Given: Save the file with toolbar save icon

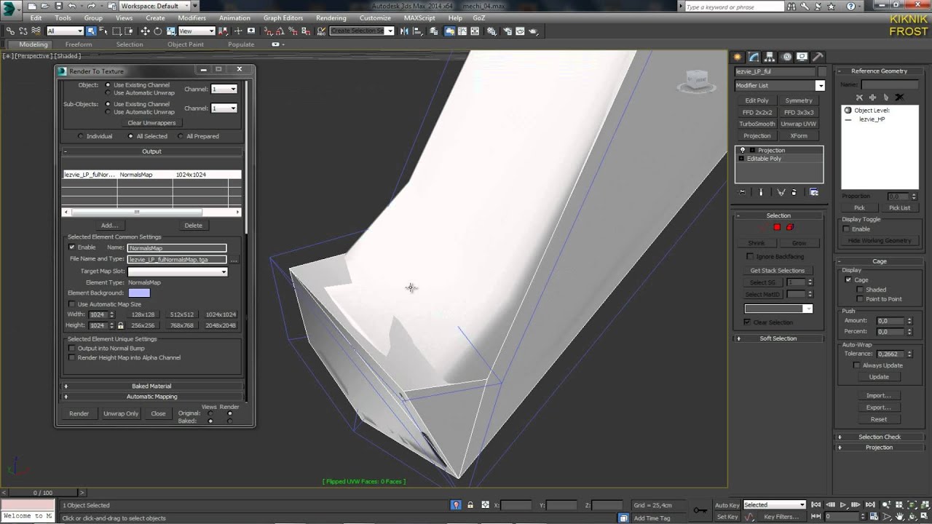Looking at the screenshot, I should [58, 6].
